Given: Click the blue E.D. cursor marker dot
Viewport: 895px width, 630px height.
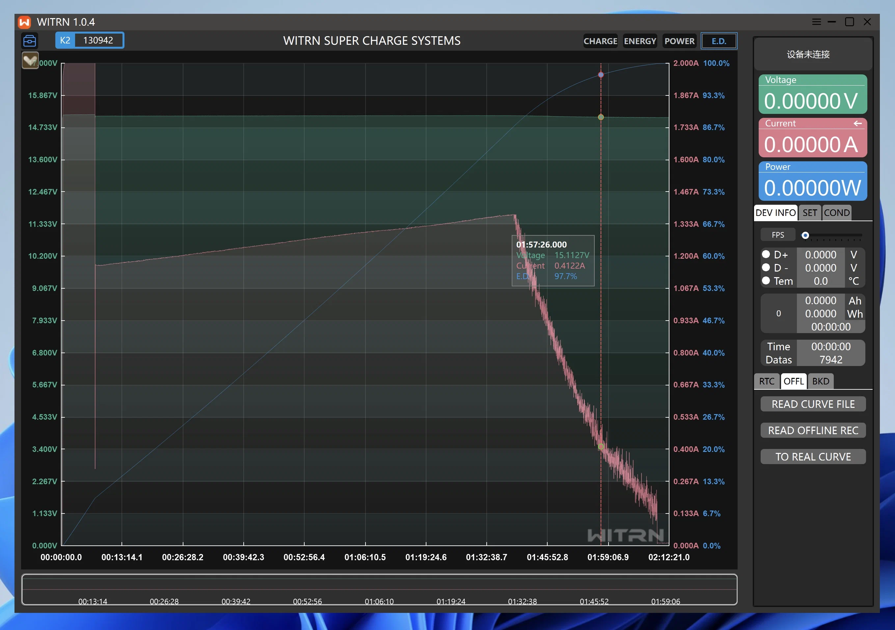Looking at the screenshot, I should pos(601,75).
